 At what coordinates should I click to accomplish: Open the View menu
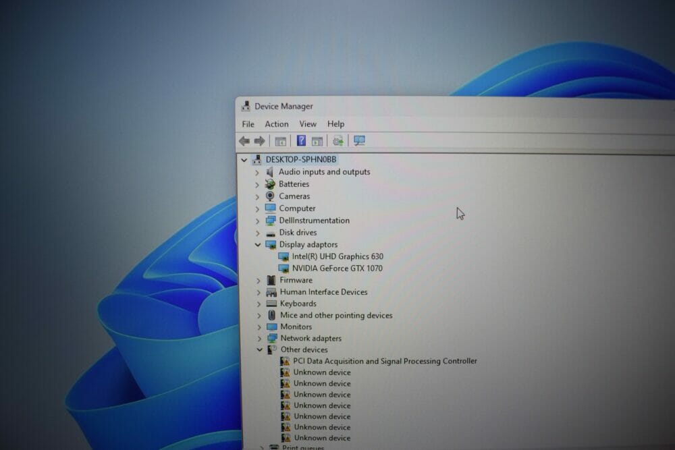tap(308, 124)
